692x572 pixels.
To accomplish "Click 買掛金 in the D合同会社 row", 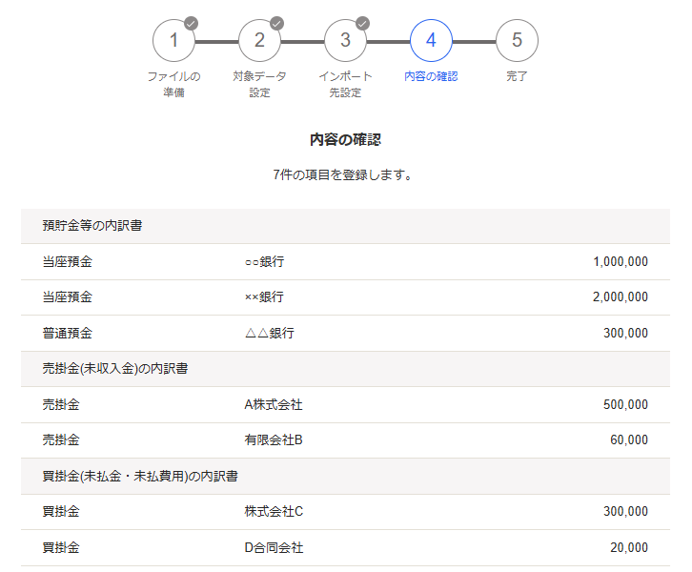I will pos(61,548).
